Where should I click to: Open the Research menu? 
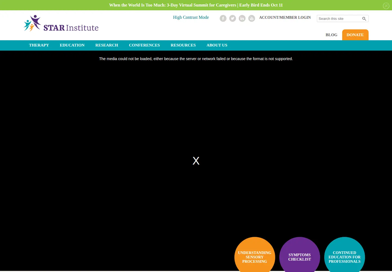point(107,45)
